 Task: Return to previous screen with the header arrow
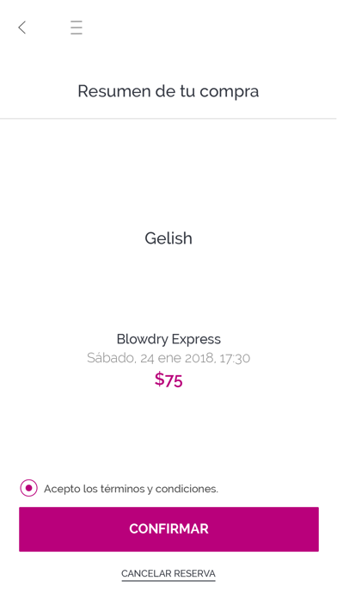(x=22, y=28)
